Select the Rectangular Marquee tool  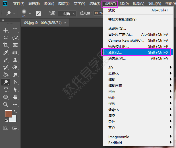15,30
